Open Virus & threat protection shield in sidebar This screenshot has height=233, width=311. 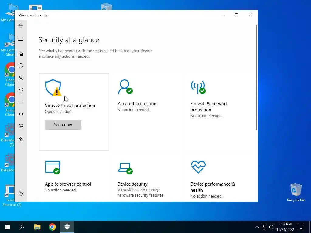click(x=21, y=66)
